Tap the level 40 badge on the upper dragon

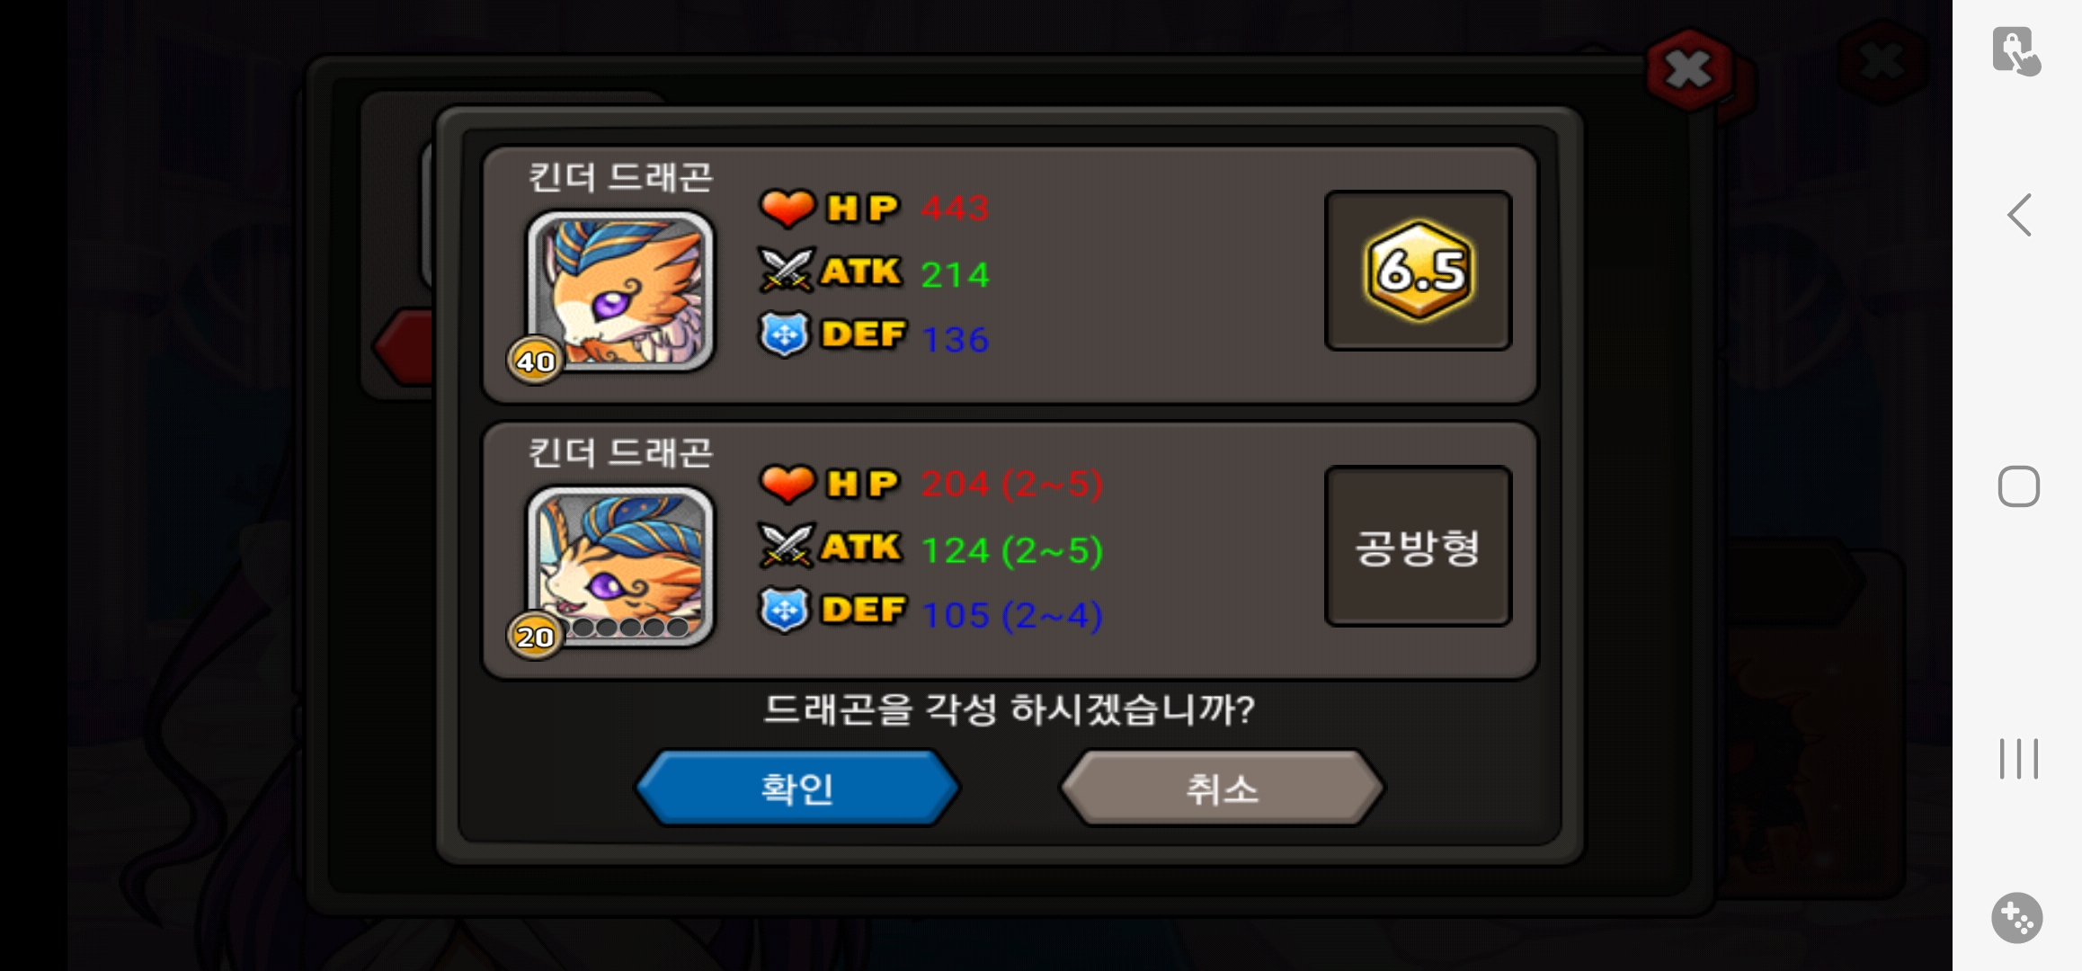click(x=535, y=361)
